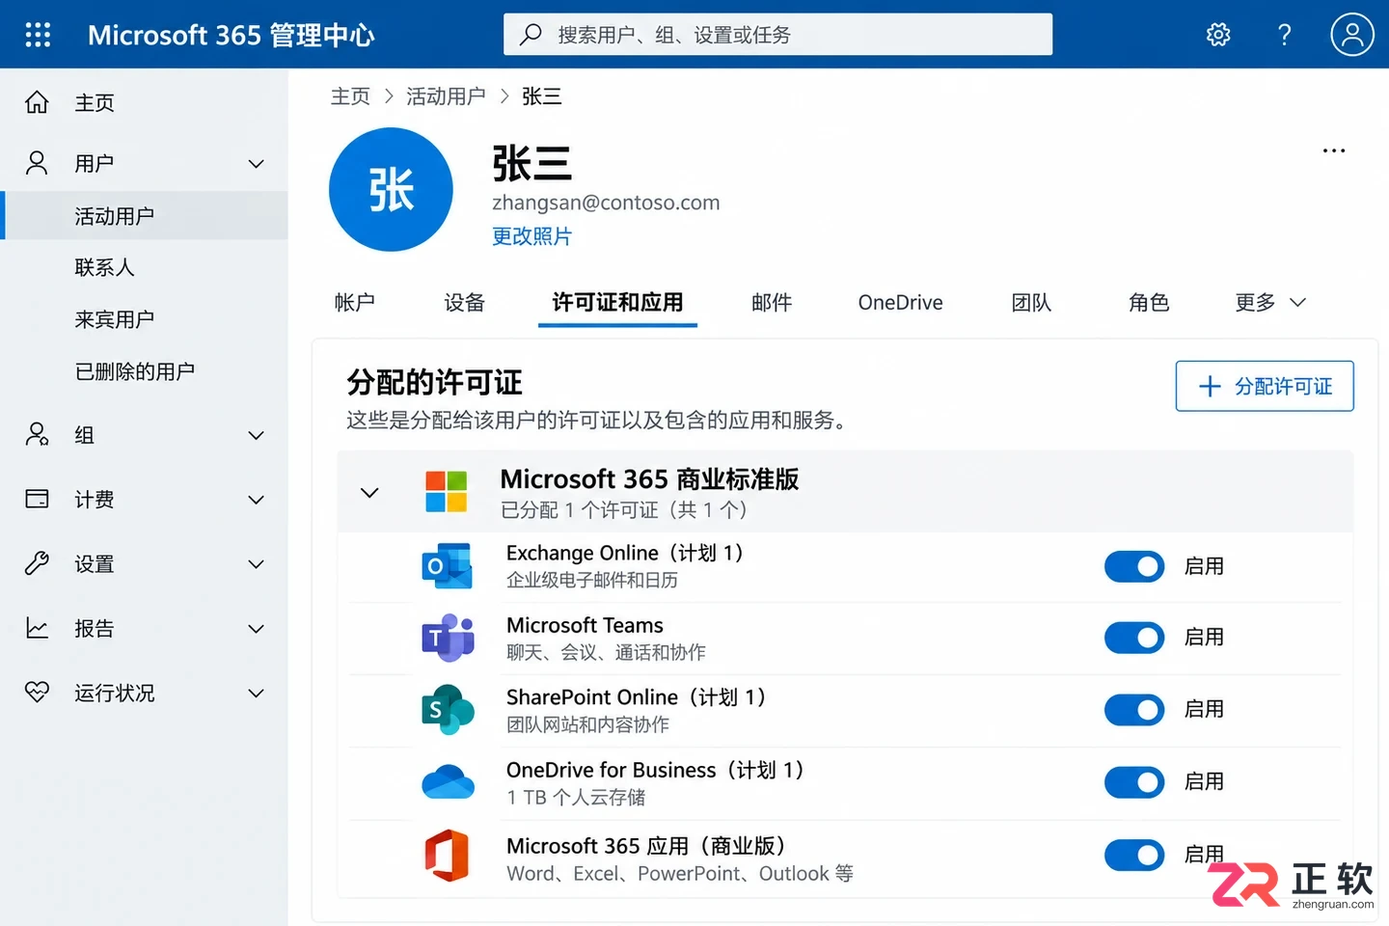Screen dimensions: 1389x926
Task: Click the wrench icon beside 设置
Action: (x=37, y=563)
